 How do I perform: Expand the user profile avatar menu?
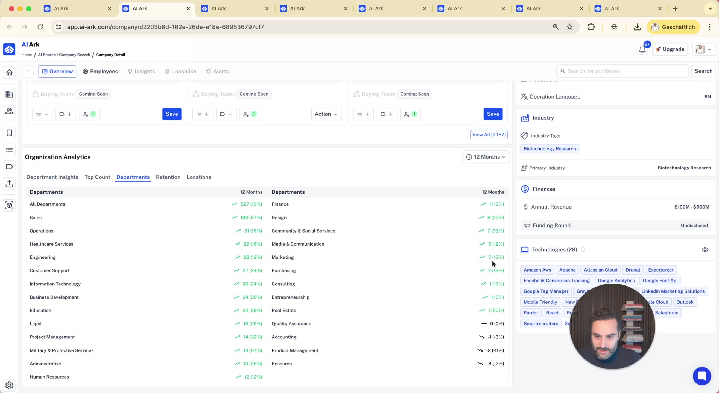704,49
